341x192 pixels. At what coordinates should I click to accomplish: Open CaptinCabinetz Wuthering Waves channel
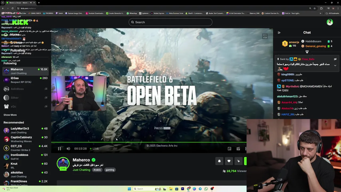[x=26, y=139]
